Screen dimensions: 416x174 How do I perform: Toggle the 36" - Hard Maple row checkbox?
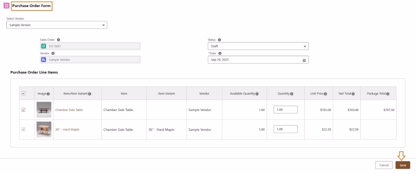pos(23,129)
